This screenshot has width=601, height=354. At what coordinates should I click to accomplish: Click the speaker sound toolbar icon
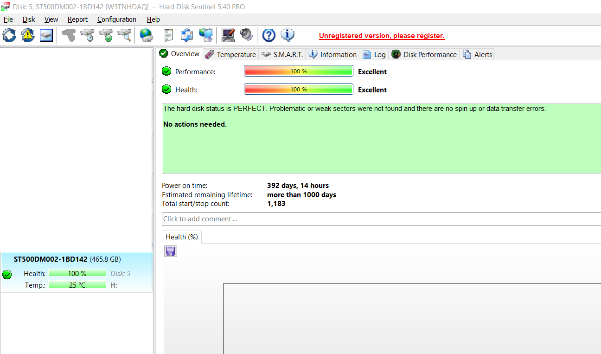[246, 35]
